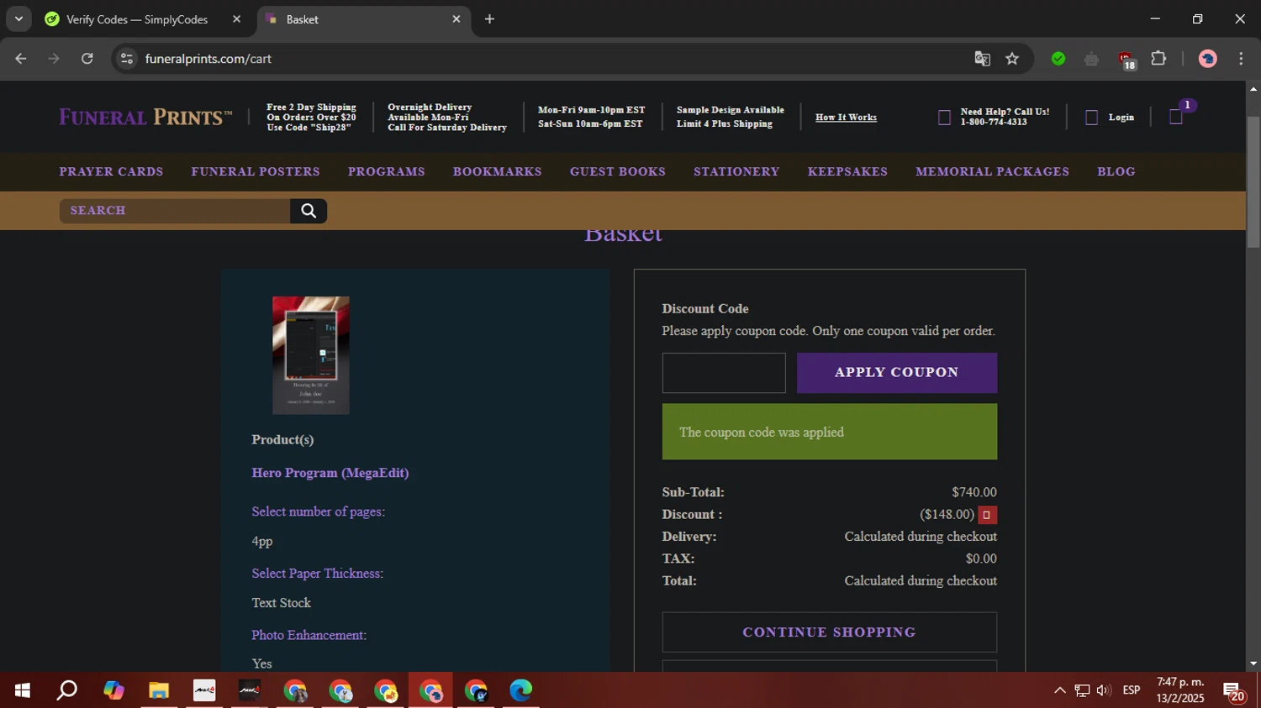Open the taskbar clock and date
Viewport: 1261px width, 708px height.
click(1180, 690)
